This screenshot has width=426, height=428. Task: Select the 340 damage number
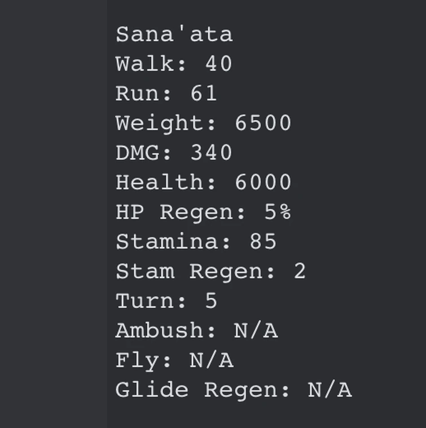211,152
